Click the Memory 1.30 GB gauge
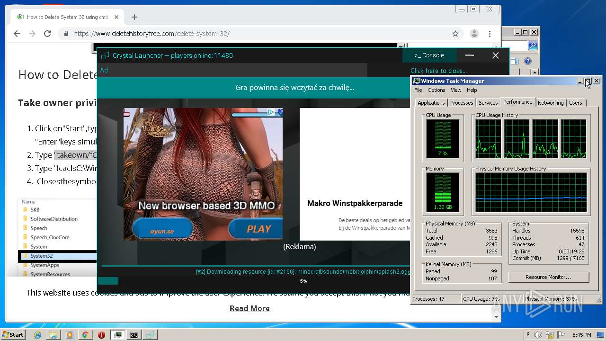Viewport: 606px width, 341px height. point(443,192)
